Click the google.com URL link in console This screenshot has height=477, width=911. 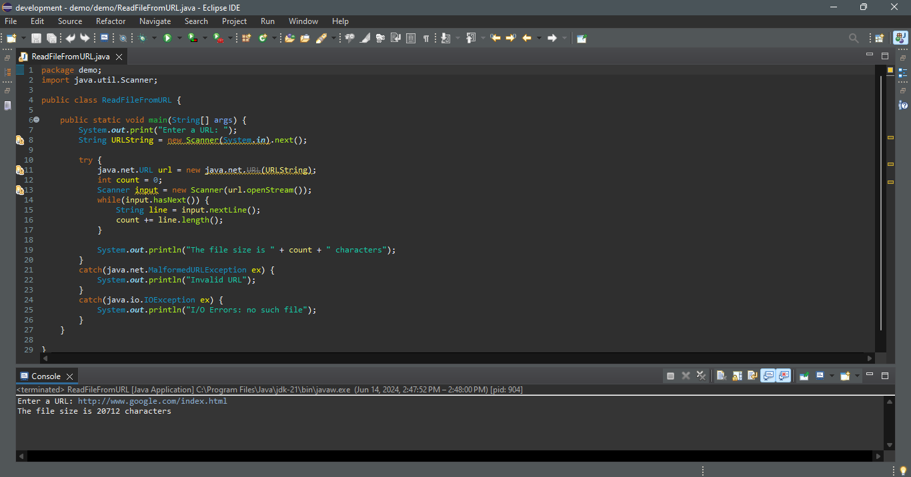click(x=152, y=401)
